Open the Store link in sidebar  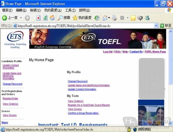click(5, 122)
